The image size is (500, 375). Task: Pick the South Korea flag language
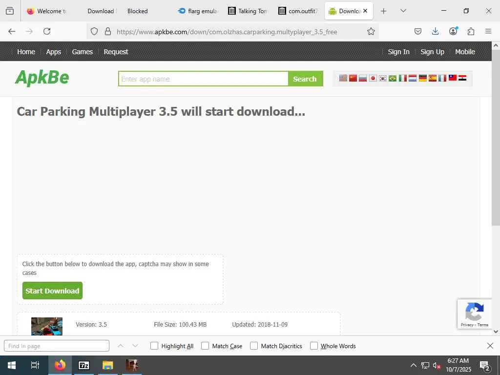pos(383,78)
